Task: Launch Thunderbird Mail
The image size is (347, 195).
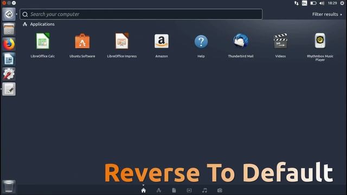Action: tap(241, 41)
